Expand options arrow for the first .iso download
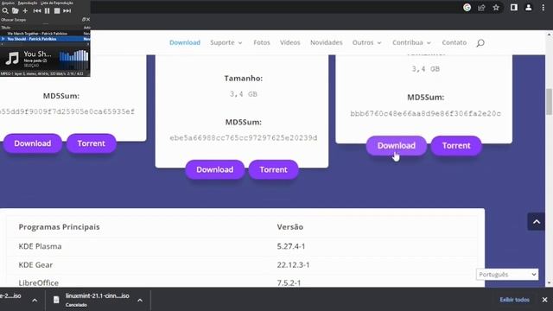553x311 pixels. pos(35,301)
